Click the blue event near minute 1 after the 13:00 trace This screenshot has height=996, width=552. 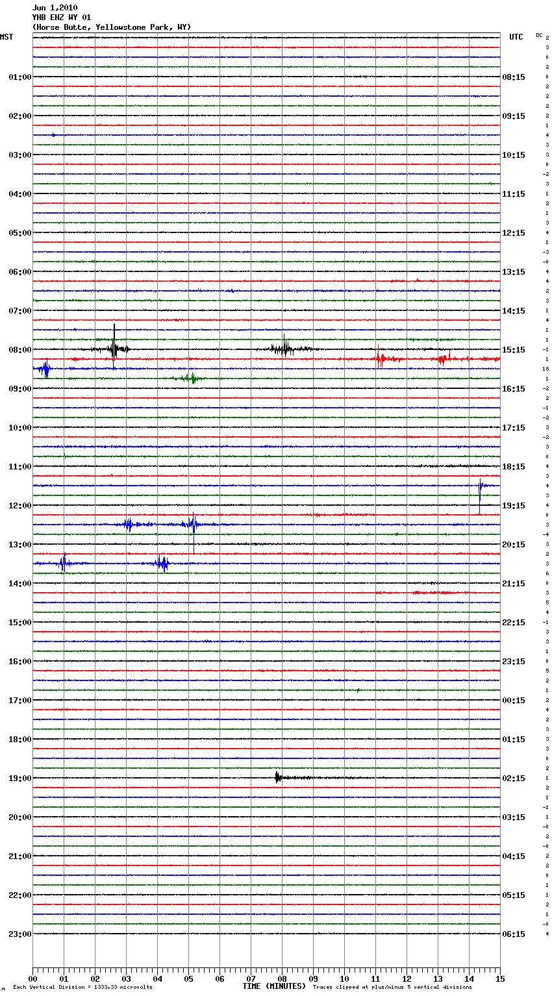63,562
